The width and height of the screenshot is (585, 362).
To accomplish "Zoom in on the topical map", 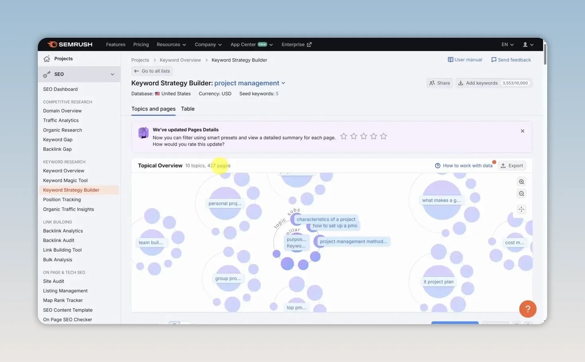I will (521, 182).
